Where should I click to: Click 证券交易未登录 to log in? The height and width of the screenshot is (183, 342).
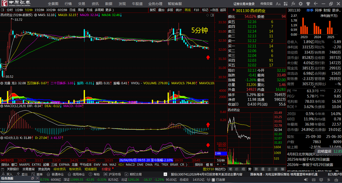244,4
